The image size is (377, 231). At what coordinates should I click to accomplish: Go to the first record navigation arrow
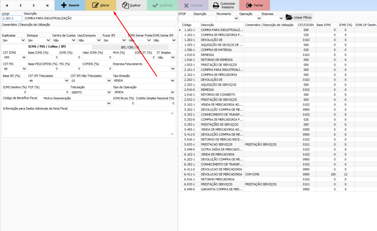tap(7, 6)
